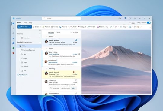163x111 pixels.
Task: Open the New Mail dropdown arrow
Action: [30, 27]
